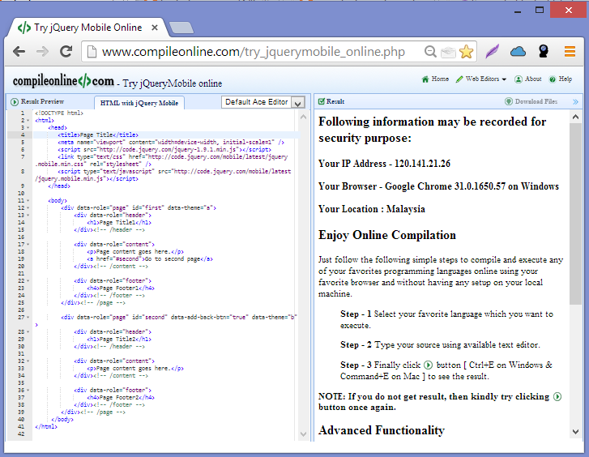The height and width of the screenshot is (457, 589).
Task: Open zoom magnifier icon in address bar
Action: tap(430, 52)
